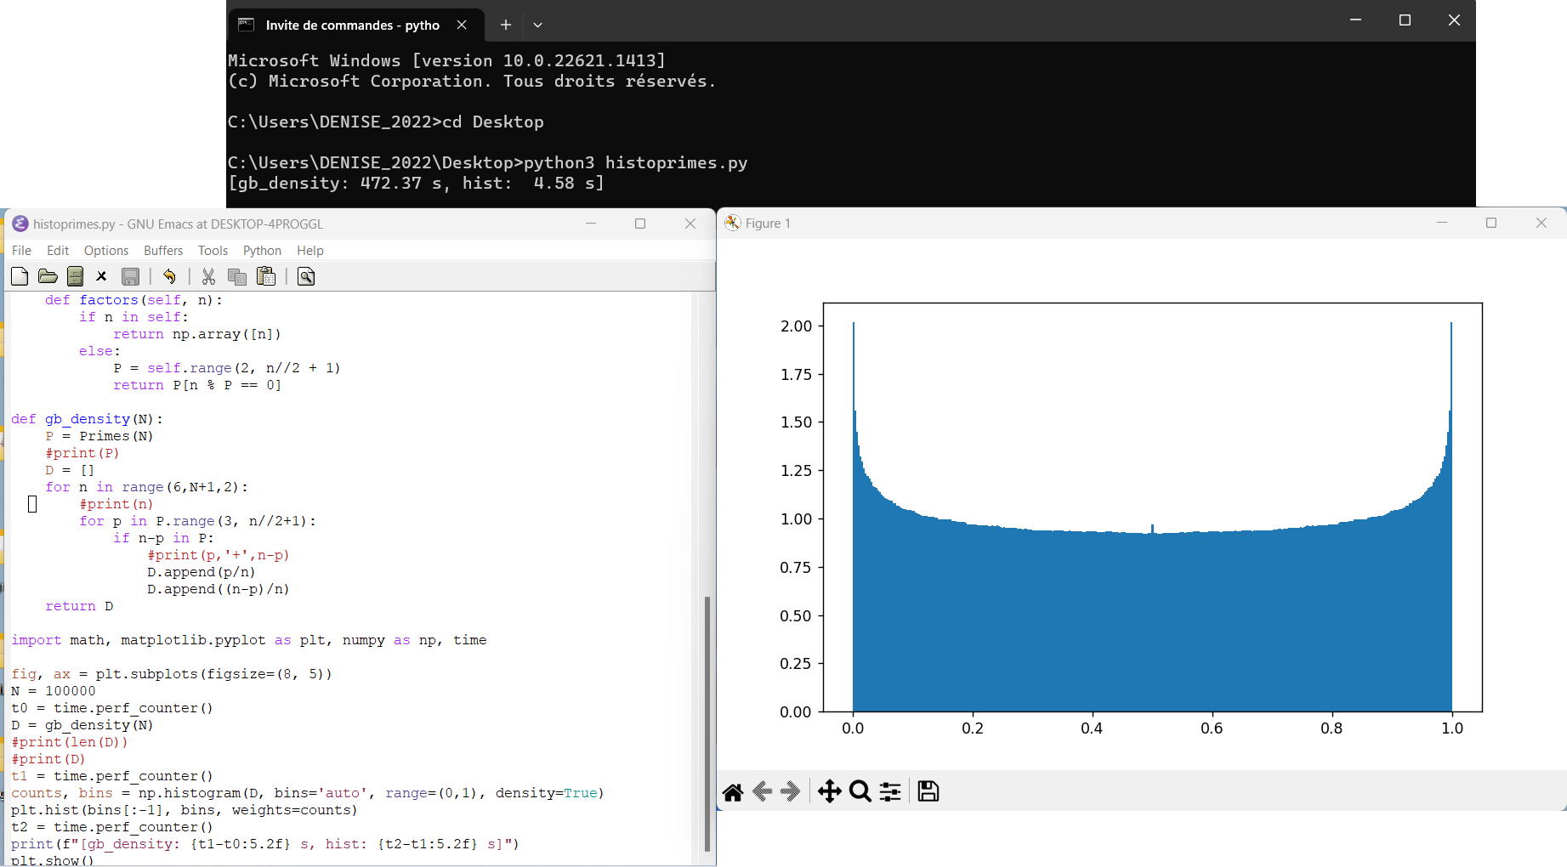Click the Emacs vertical scrollbar thumb

(x=707, y=722)
